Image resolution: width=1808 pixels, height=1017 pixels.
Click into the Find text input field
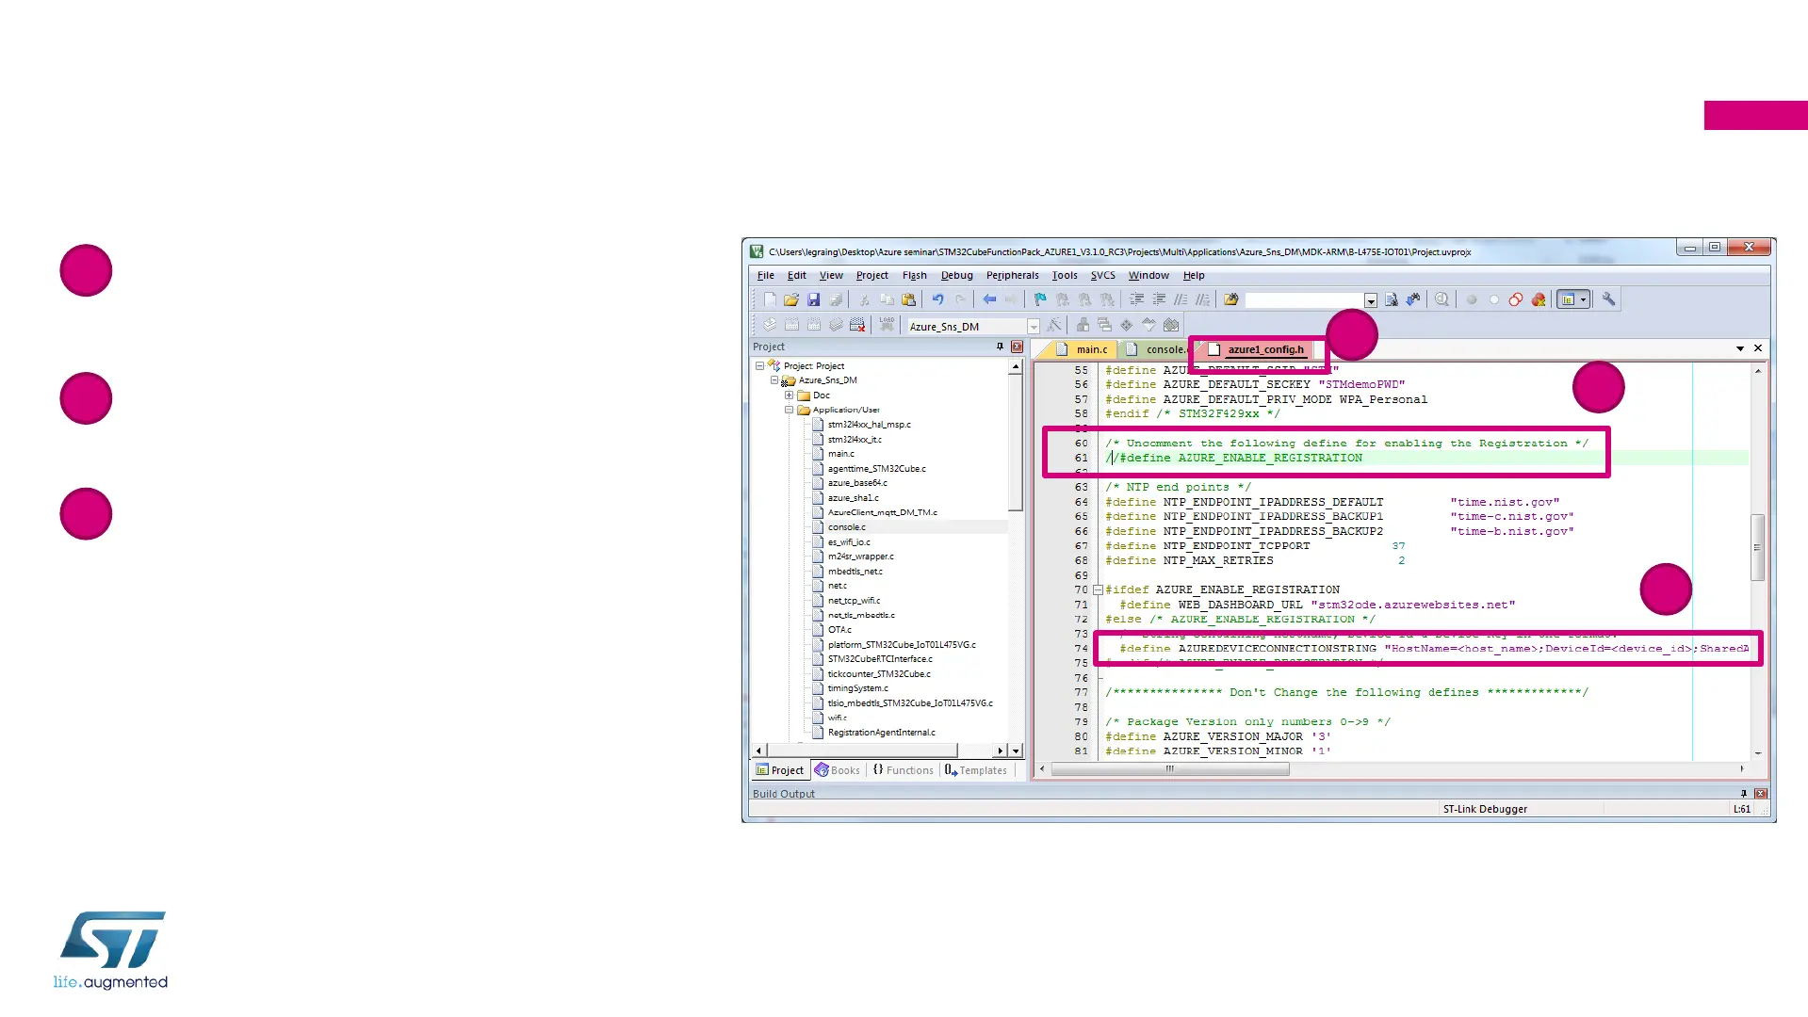pos(1305,300)
